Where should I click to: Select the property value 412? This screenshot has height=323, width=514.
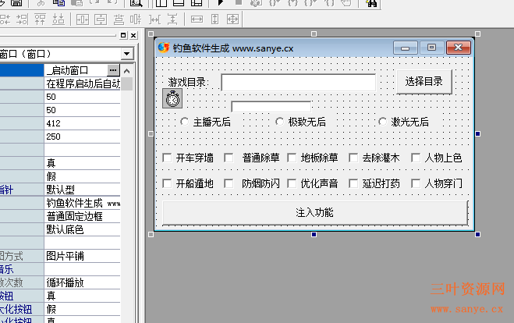pyautogui.click(x=82, y=123)
